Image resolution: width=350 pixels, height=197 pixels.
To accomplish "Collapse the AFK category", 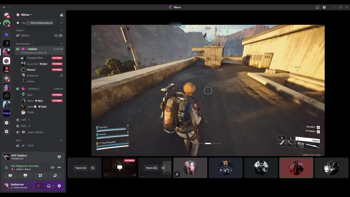I will pyautogui.click(x=20, y=140).
